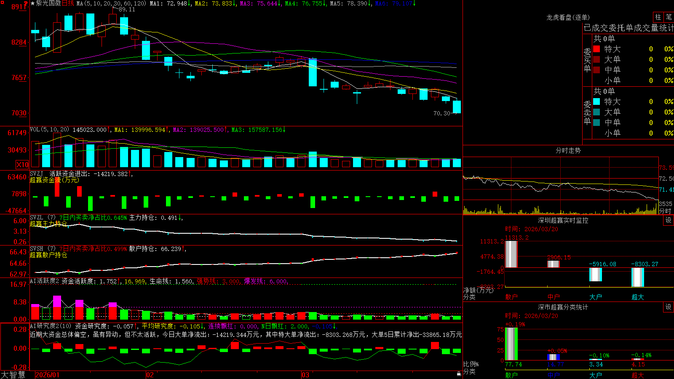Click the SVSH (7) indicator label
Screen dimensions: 674x379
43,249
